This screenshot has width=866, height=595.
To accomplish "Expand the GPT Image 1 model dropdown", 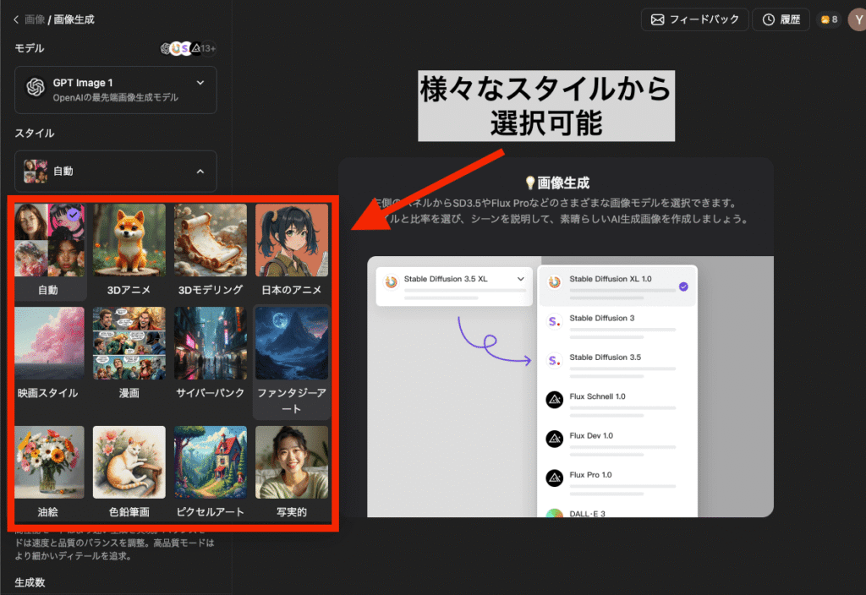I will point(115,90).
